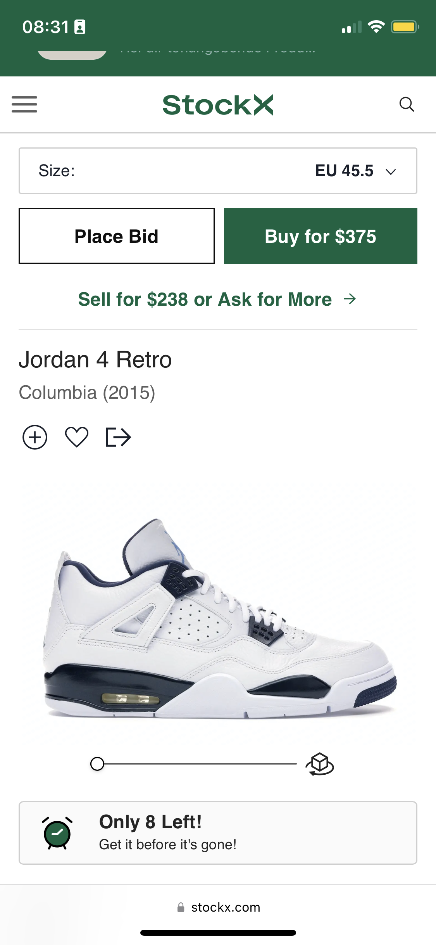Tap the status bar clock showing 08:31
The height and width of the screenshot is (945, 436).
coord(46,27)
